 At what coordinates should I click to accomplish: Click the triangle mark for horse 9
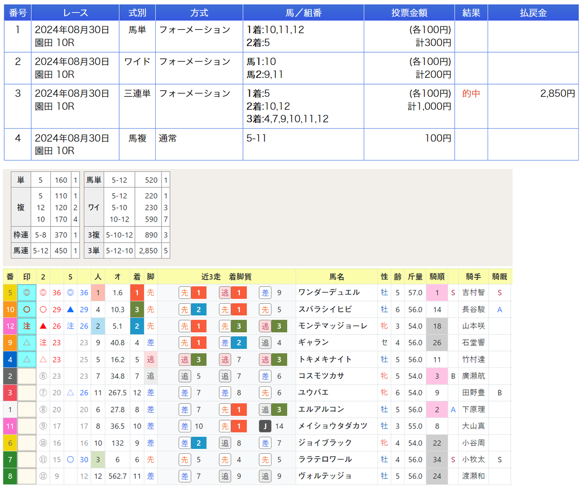pyautogui.click(x=27, y=343)
